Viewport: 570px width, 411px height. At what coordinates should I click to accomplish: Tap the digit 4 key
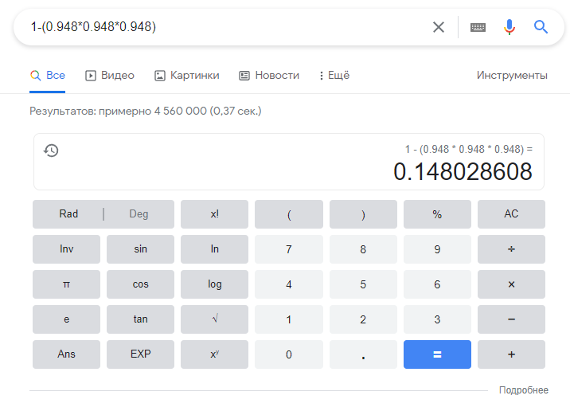coord(289,284)
